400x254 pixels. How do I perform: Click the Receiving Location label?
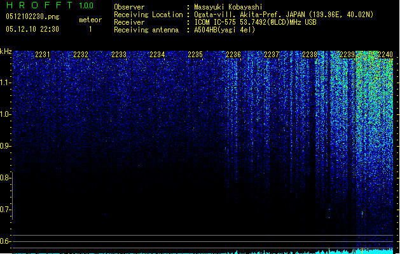(x=148, y=15)
